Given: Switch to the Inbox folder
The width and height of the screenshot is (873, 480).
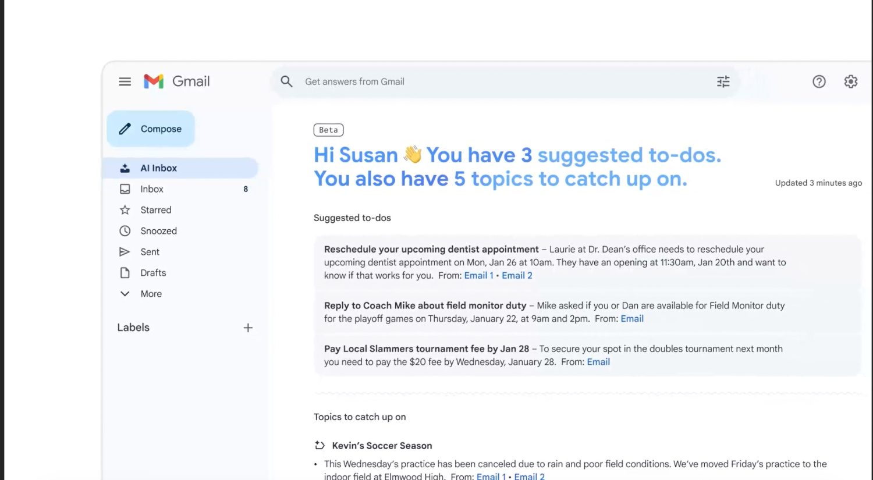Looking at the screenshot, I should tap(151, 189).
